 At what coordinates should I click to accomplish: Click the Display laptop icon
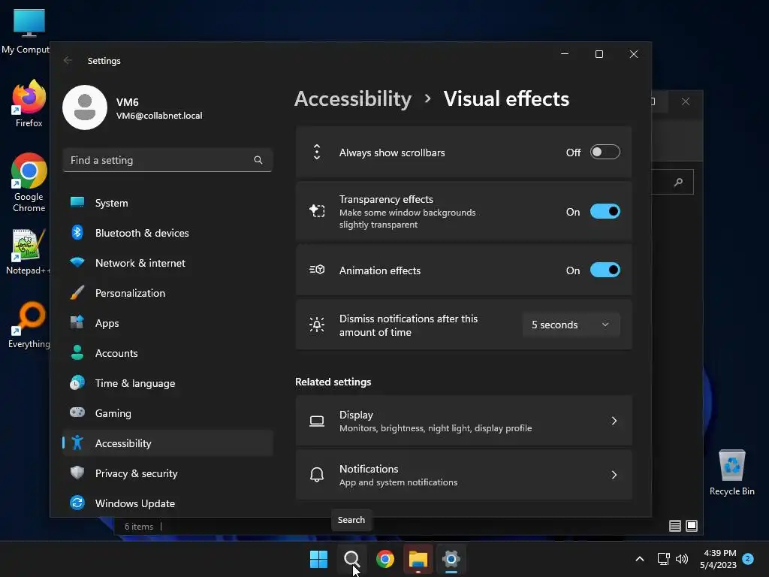point(317,421)
